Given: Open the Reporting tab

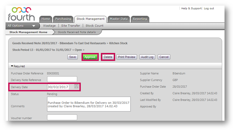Looking at the screenshot, I should [140, 19].
